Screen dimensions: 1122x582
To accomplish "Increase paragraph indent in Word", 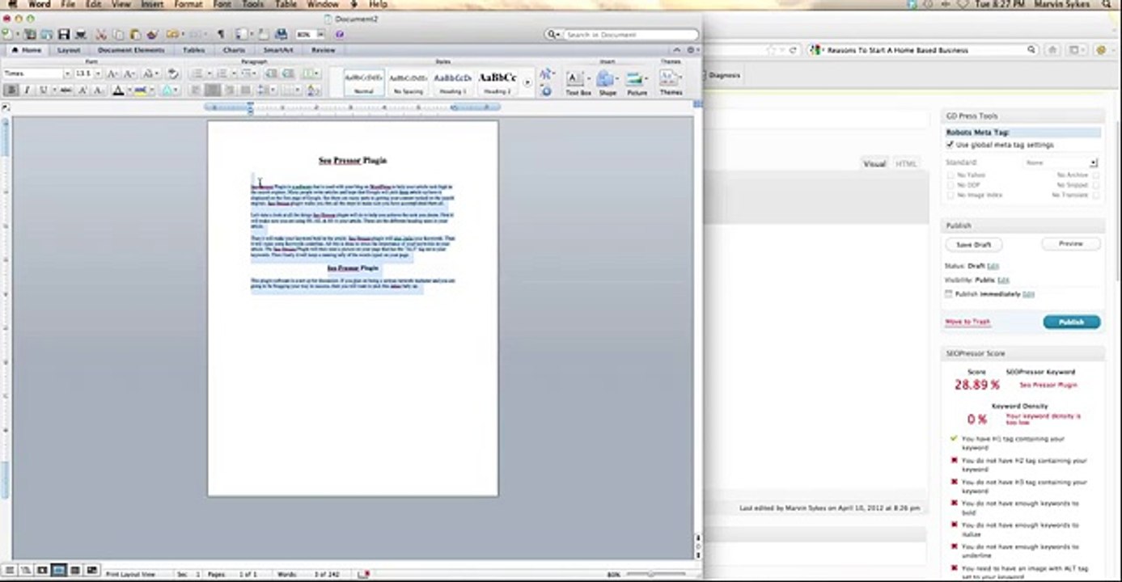I will click(287, 74).
